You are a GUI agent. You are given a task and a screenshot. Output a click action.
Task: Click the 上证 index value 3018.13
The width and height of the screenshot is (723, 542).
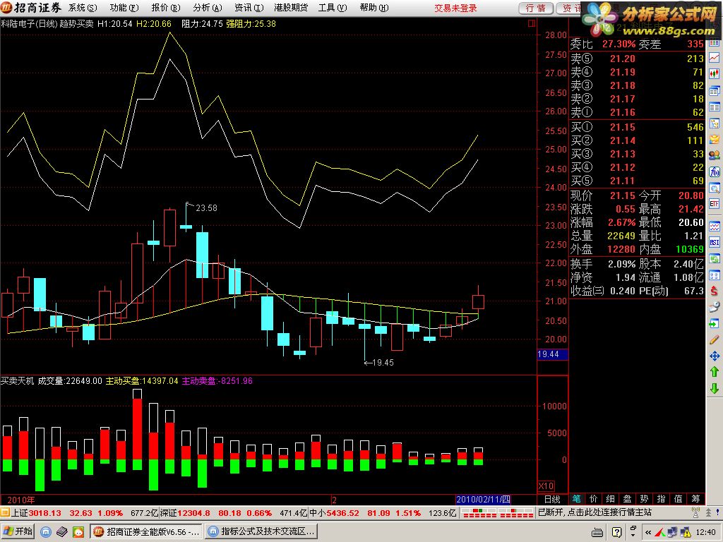tap(44, 512)
